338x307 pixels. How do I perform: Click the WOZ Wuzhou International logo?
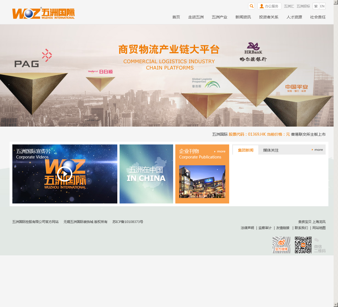[x=43, y=13]
